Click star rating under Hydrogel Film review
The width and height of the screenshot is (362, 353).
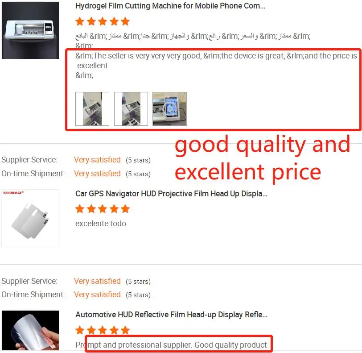coord(102,21)
